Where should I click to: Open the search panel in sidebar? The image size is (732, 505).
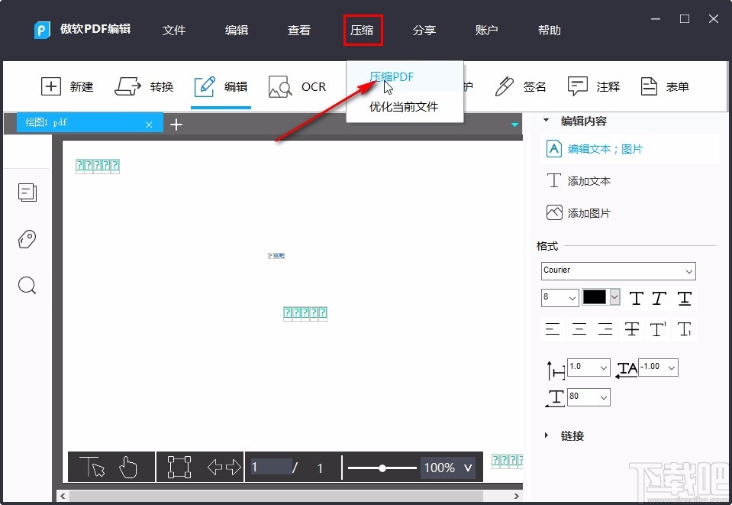(x=27, y=285)
